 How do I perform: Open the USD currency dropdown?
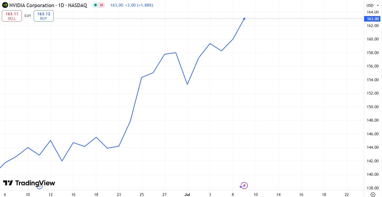point(373,5)
